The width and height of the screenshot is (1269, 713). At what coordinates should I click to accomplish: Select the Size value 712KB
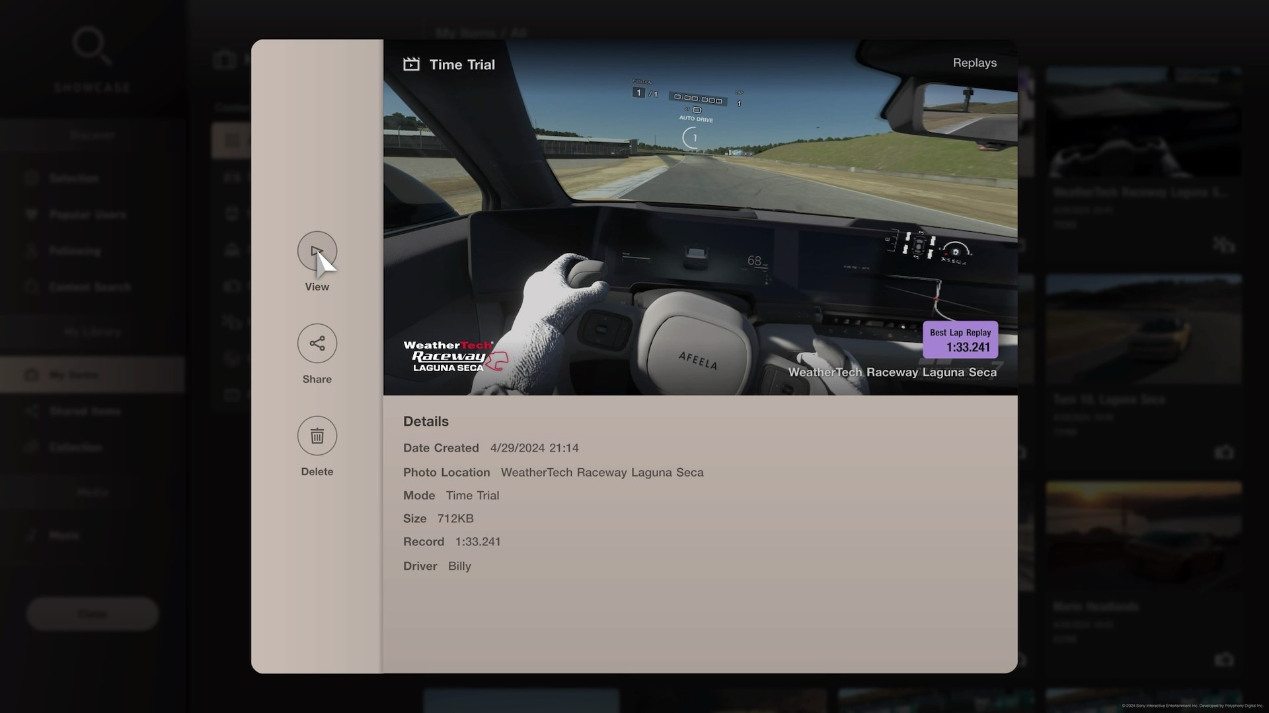click(455, 518)
